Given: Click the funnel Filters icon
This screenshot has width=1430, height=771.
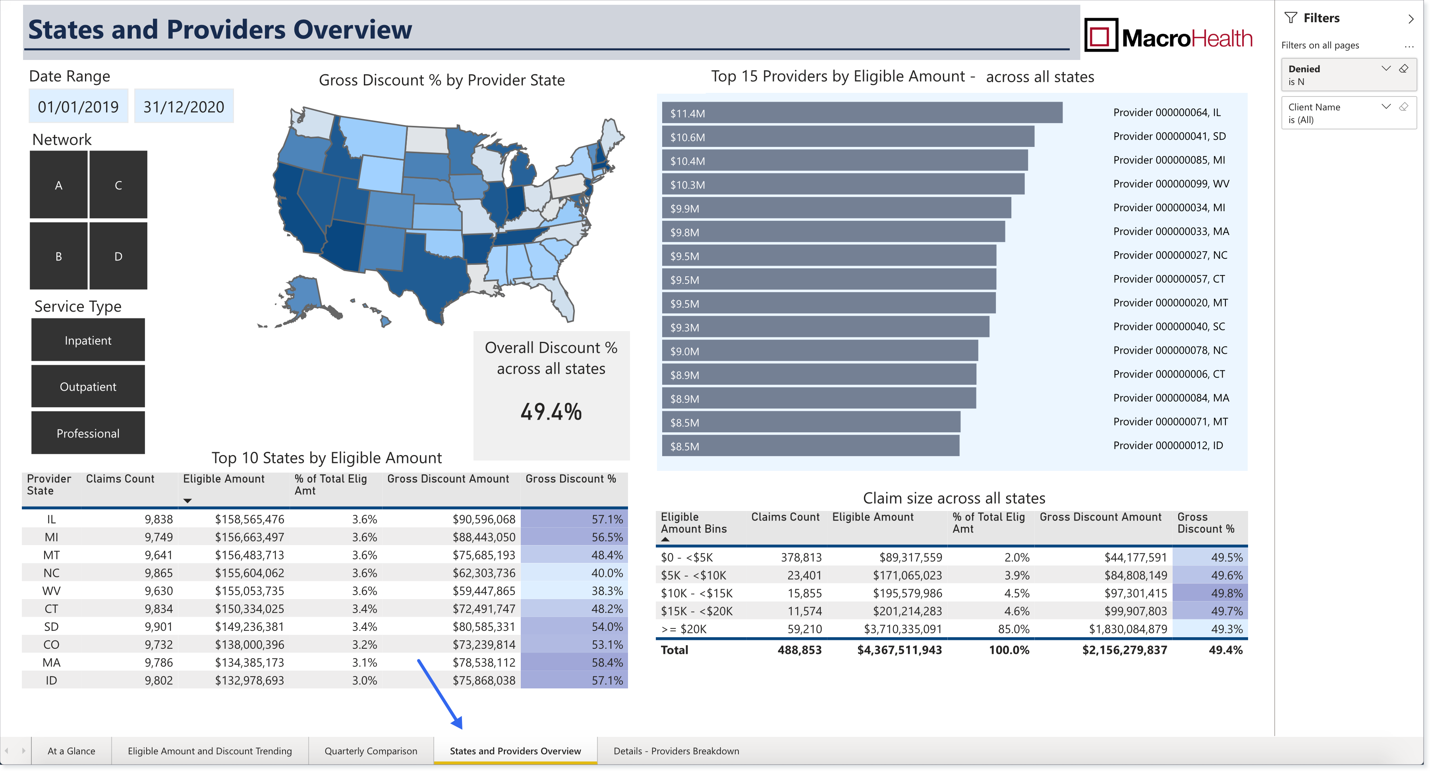Looking at the screenshot, I should [x=1291, y=18].
